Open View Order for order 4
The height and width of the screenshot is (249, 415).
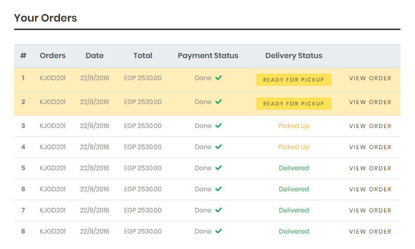(370, 147)
